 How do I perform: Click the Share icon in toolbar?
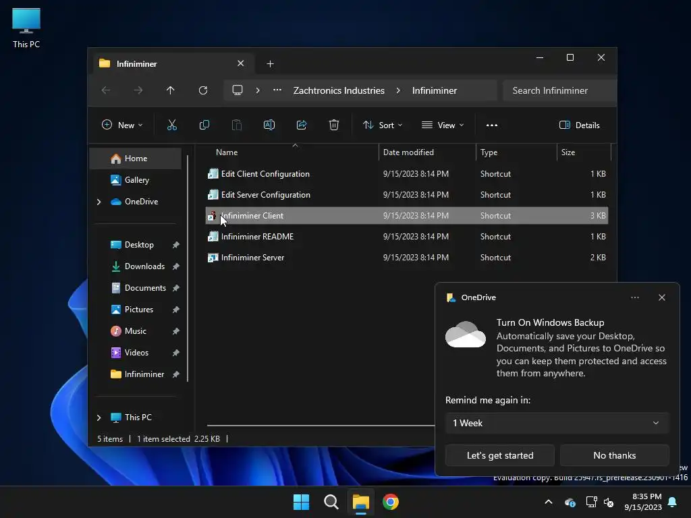[x=302, y=125]
